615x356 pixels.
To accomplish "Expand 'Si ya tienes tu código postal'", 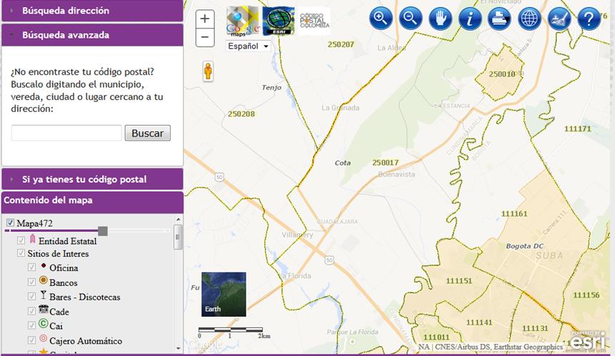I will point(92,179).
